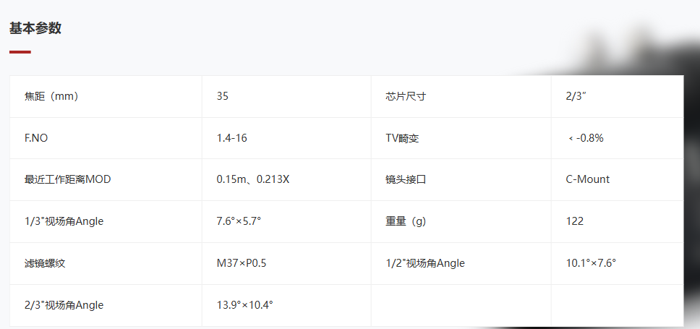Select the 基本参数 section heading
Viewport: 700px width, 329px height.
(35, 28)
